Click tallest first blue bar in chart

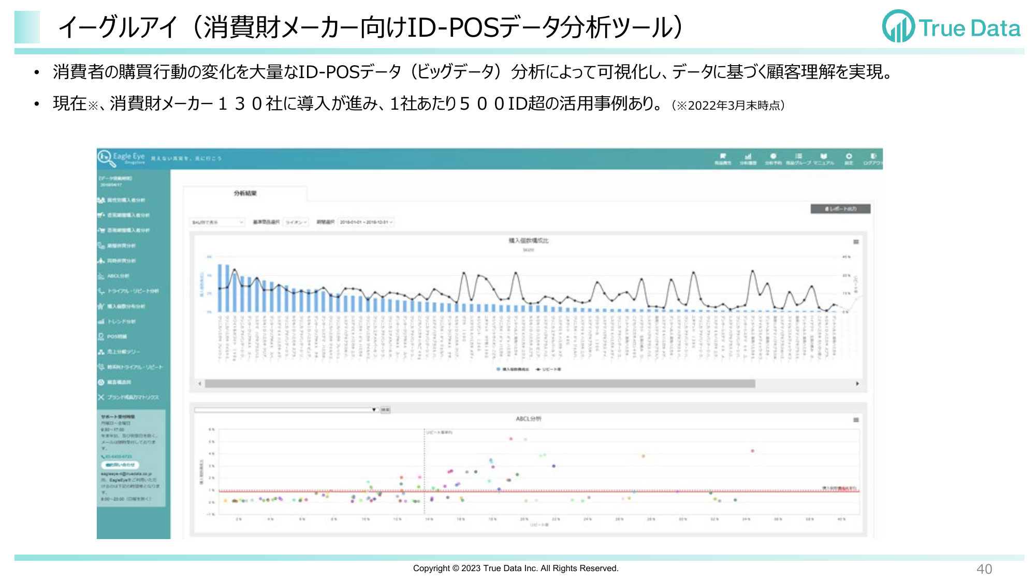220,288
